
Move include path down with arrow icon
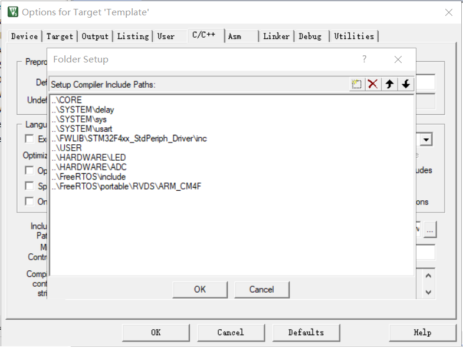click(406, 84)
